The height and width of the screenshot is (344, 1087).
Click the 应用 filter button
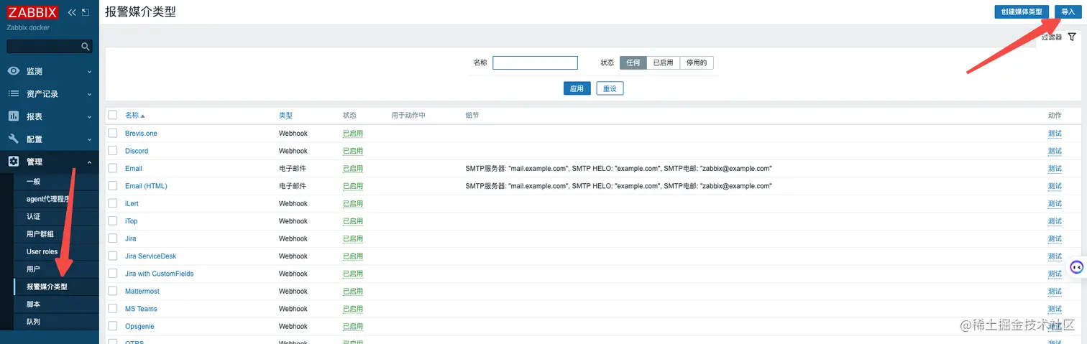coord(577,88)
